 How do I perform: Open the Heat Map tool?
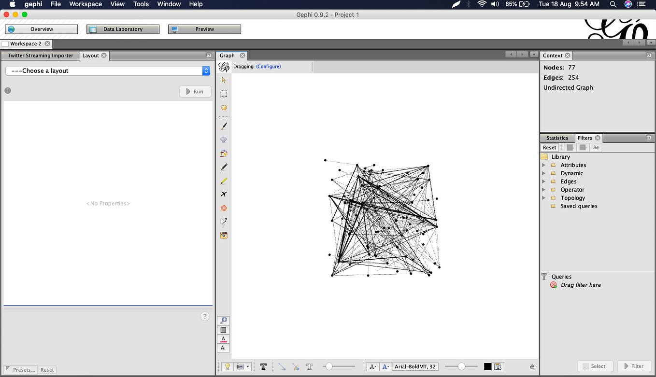[x=223, y=153]
